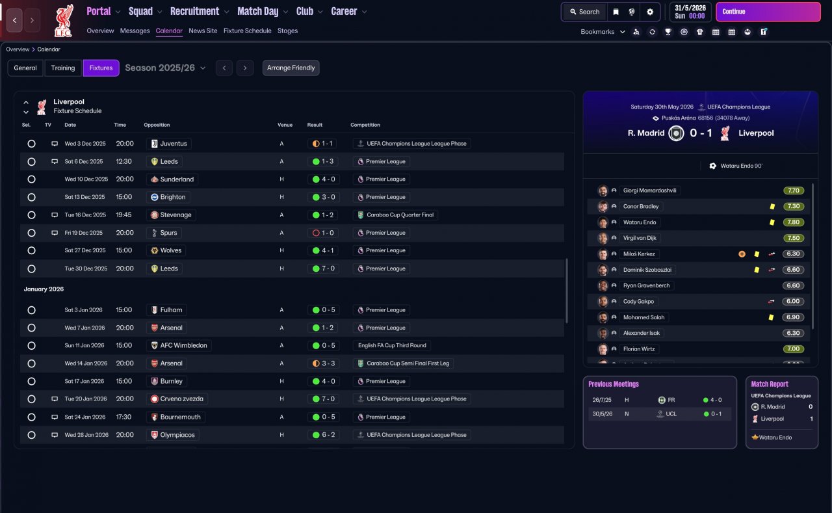Image resolution: width=832 pixels, height=513 pixels.
Task: Click the TV icon on the Juventus row
Action: 55,144
